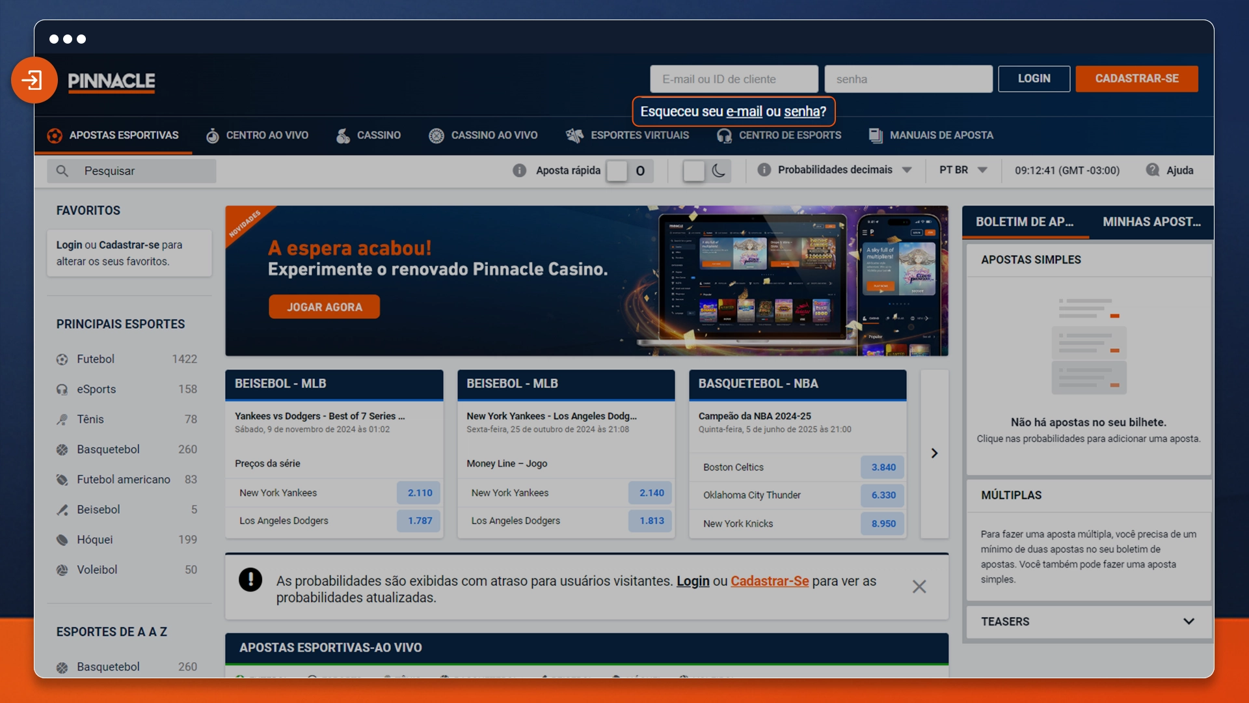This screenshot has width=1249, height=703.
Task: Focus the Pesquisar search field
Action: point(131,171)
